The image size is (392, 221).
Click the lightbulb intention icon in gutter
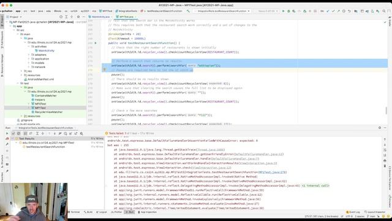(x=105, y=70)
